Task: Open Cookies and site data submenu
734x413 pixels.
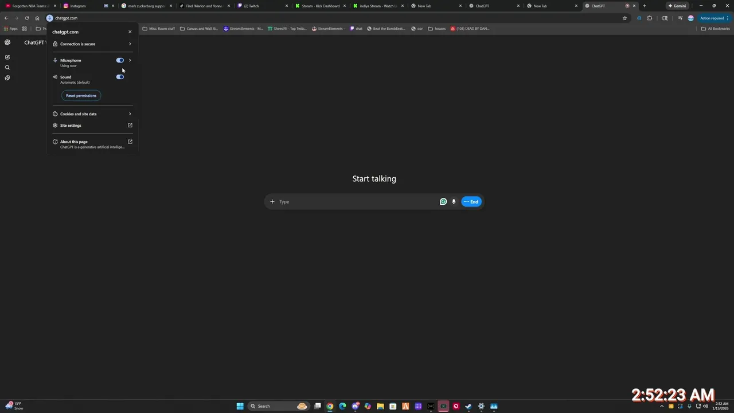Action: click(x=92, y=114)
